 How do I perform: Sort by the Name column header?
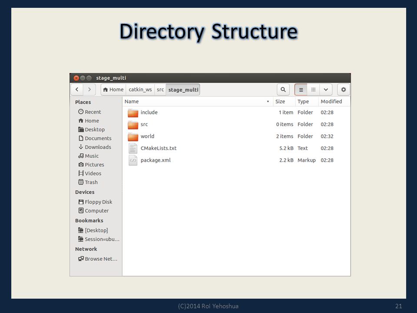click(197, 101)
